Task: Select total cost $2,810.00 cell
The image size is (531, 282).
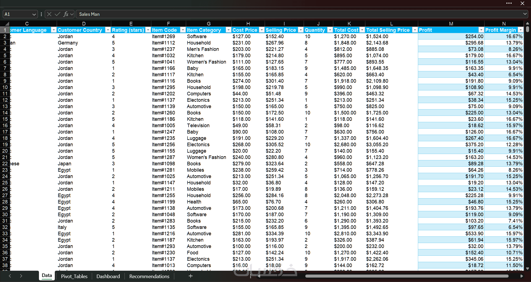Action: [x=349, y=234]
